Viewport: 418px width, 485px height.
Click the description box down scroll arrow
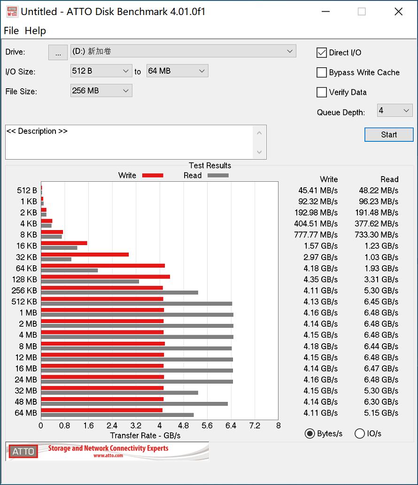[x=259, y=152]
